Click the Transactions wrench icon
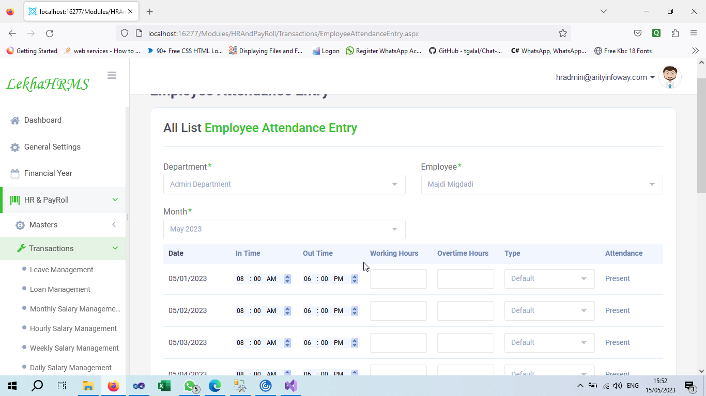706x396 pixels. pos(21,249)
